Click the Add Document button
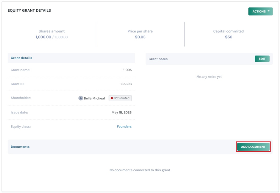 pyautogui.click(x=253, y=147)
